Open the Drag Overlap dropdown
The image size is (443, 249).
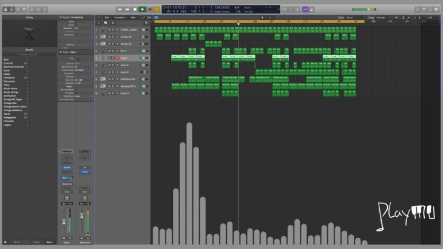pos(384,18)
